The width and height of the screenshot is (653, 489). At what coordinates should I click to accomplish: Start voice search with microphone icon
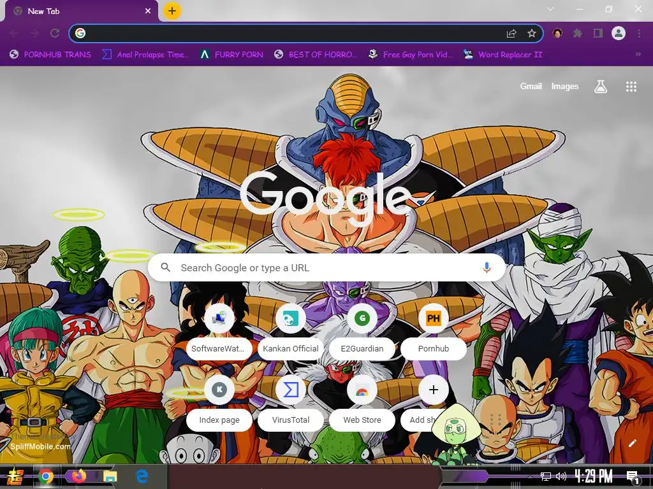click(487, 268)
